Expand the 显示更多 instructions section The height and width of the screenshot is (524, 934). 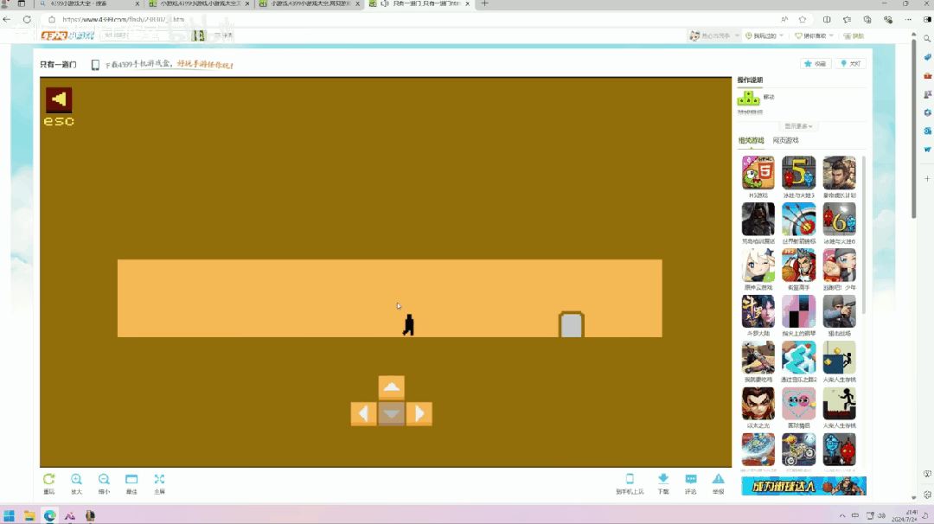tap(798, 126)
